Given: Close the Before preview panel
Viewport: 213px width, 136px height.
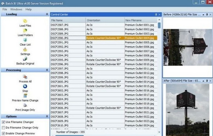Looking at the screenshot, I should click(x=210, y=14).
